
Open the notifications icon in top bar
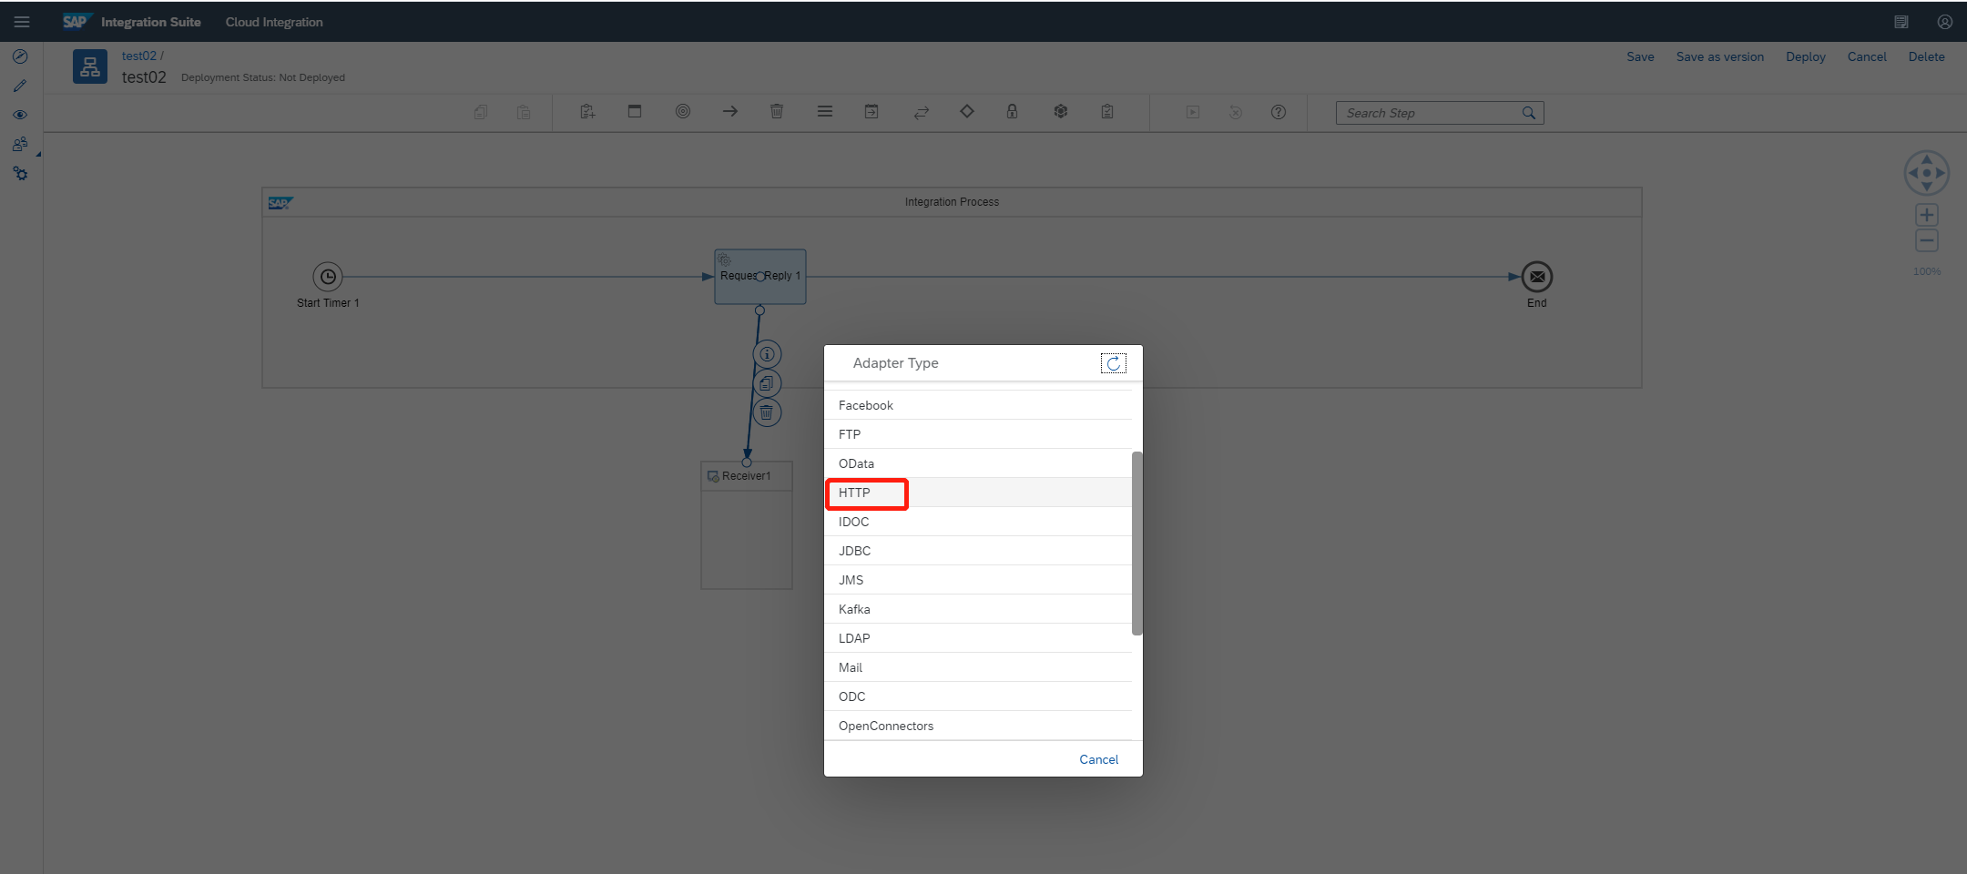tap(1901, 22)
